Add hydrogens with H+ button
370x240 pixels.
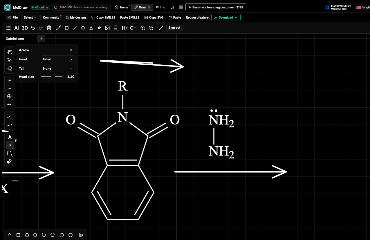(125, 28)
